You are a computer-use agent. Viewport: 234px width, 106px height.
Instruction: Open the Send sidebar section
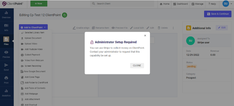[6, 67]
